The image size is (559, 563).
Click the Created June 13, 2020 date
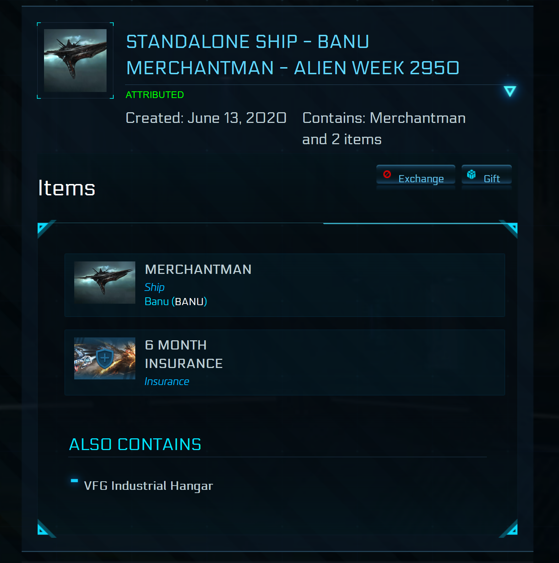click(x=206, y=118)
